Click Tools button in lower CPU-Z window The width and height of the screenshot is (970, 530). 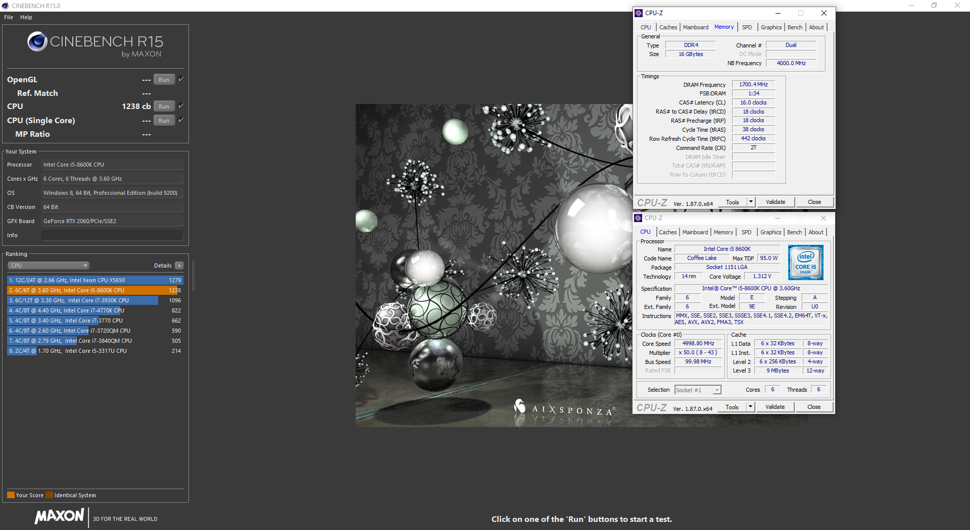(732, 407)
